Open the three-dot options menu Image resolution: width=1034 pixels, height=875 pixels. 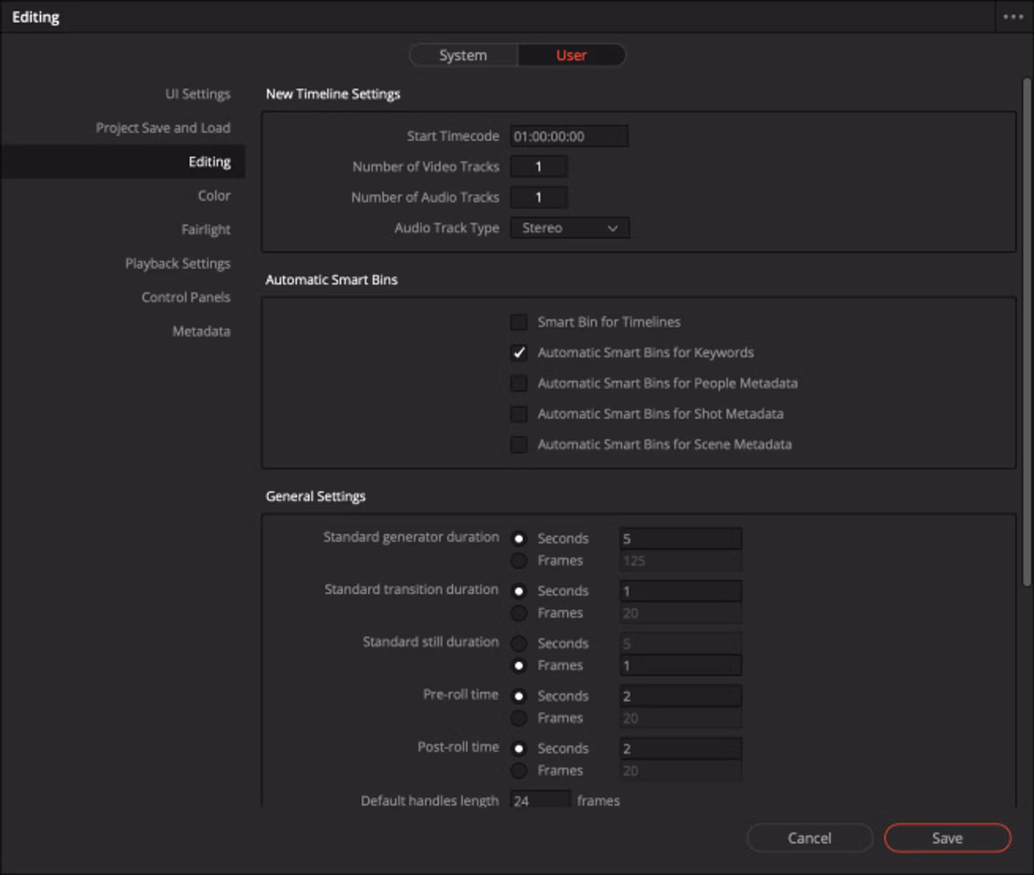tap(1013, 17)
